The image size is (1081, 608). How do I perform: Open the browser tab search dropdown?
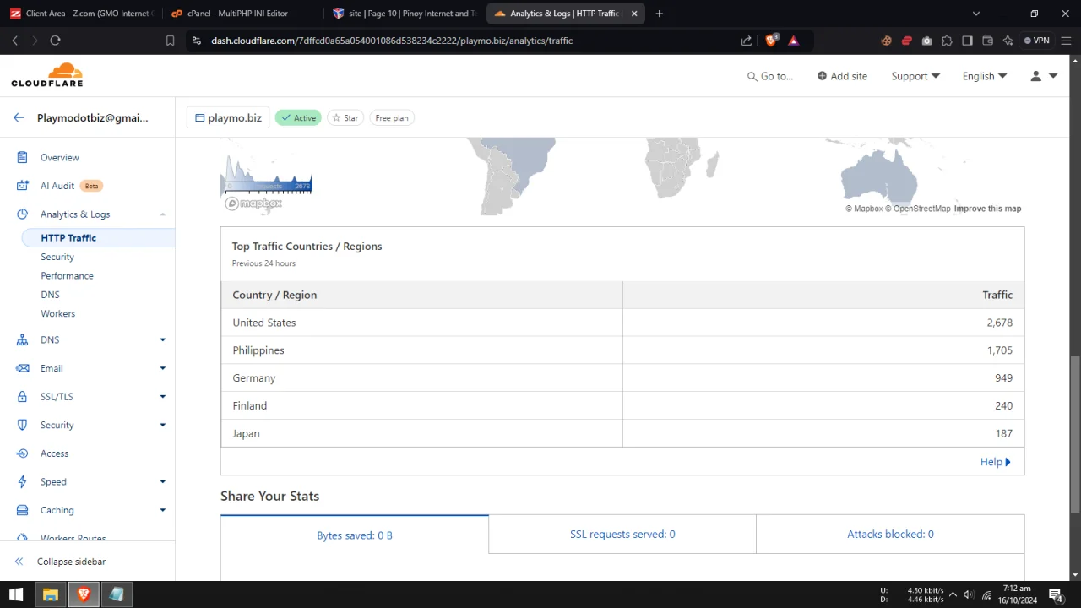(976, 14)
